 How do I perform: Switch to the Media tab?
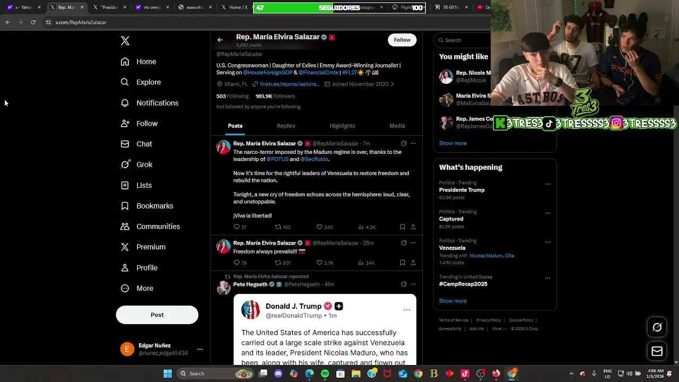(397, 126)
